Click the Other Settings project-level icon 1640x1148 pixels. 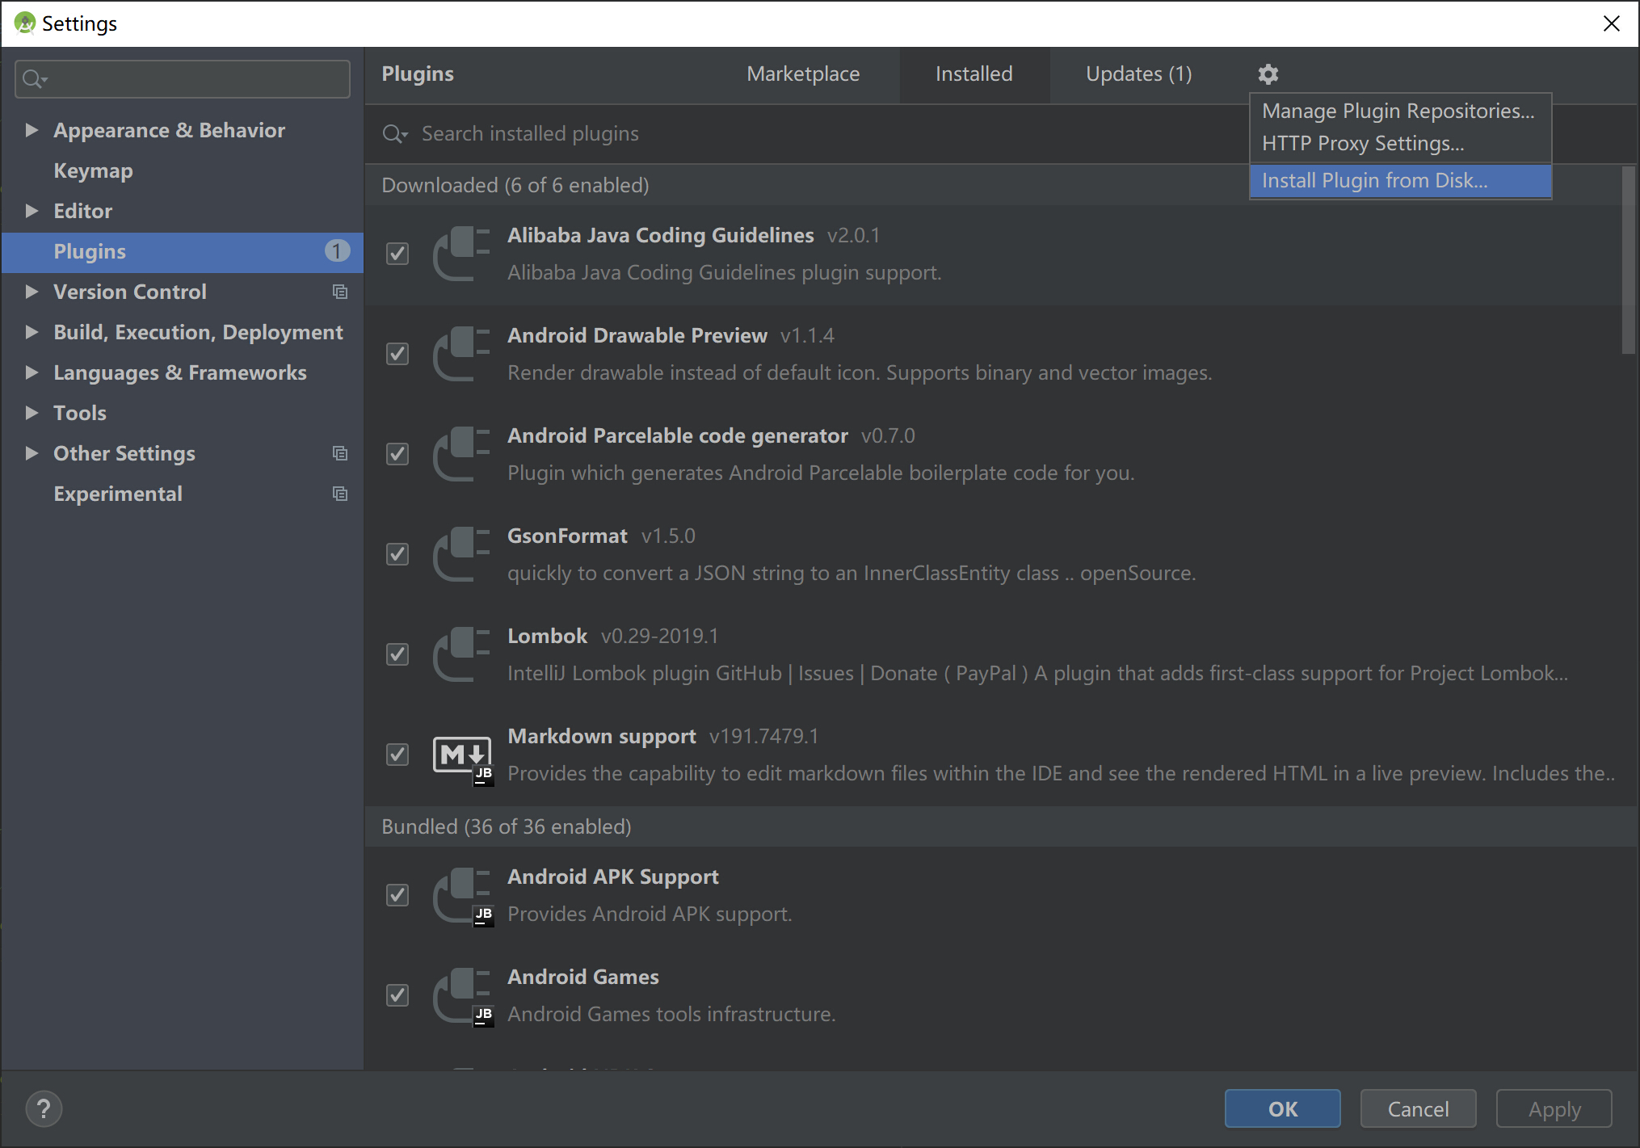pos(340,453)
